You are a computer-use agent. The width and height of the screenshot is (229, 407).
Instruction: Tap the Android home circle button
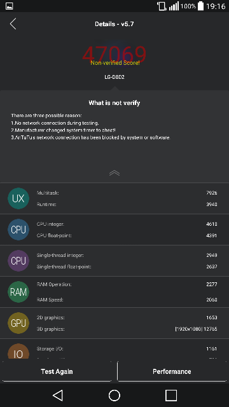click(114, 396)
